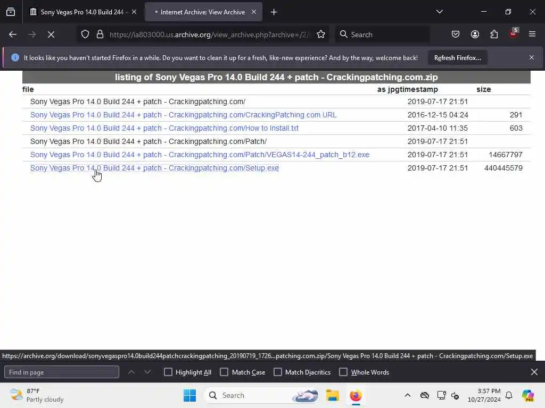
Task: Go back to the previous page
Action: [x=13, y=35]
